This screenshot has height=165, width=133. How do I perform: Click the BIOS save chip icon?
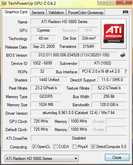[123, 55]
